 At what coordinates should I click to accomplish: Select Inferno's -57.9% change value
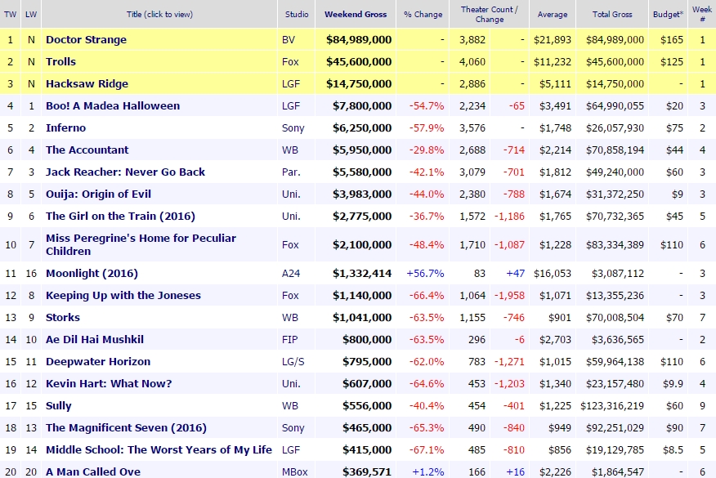coord(427,127)
